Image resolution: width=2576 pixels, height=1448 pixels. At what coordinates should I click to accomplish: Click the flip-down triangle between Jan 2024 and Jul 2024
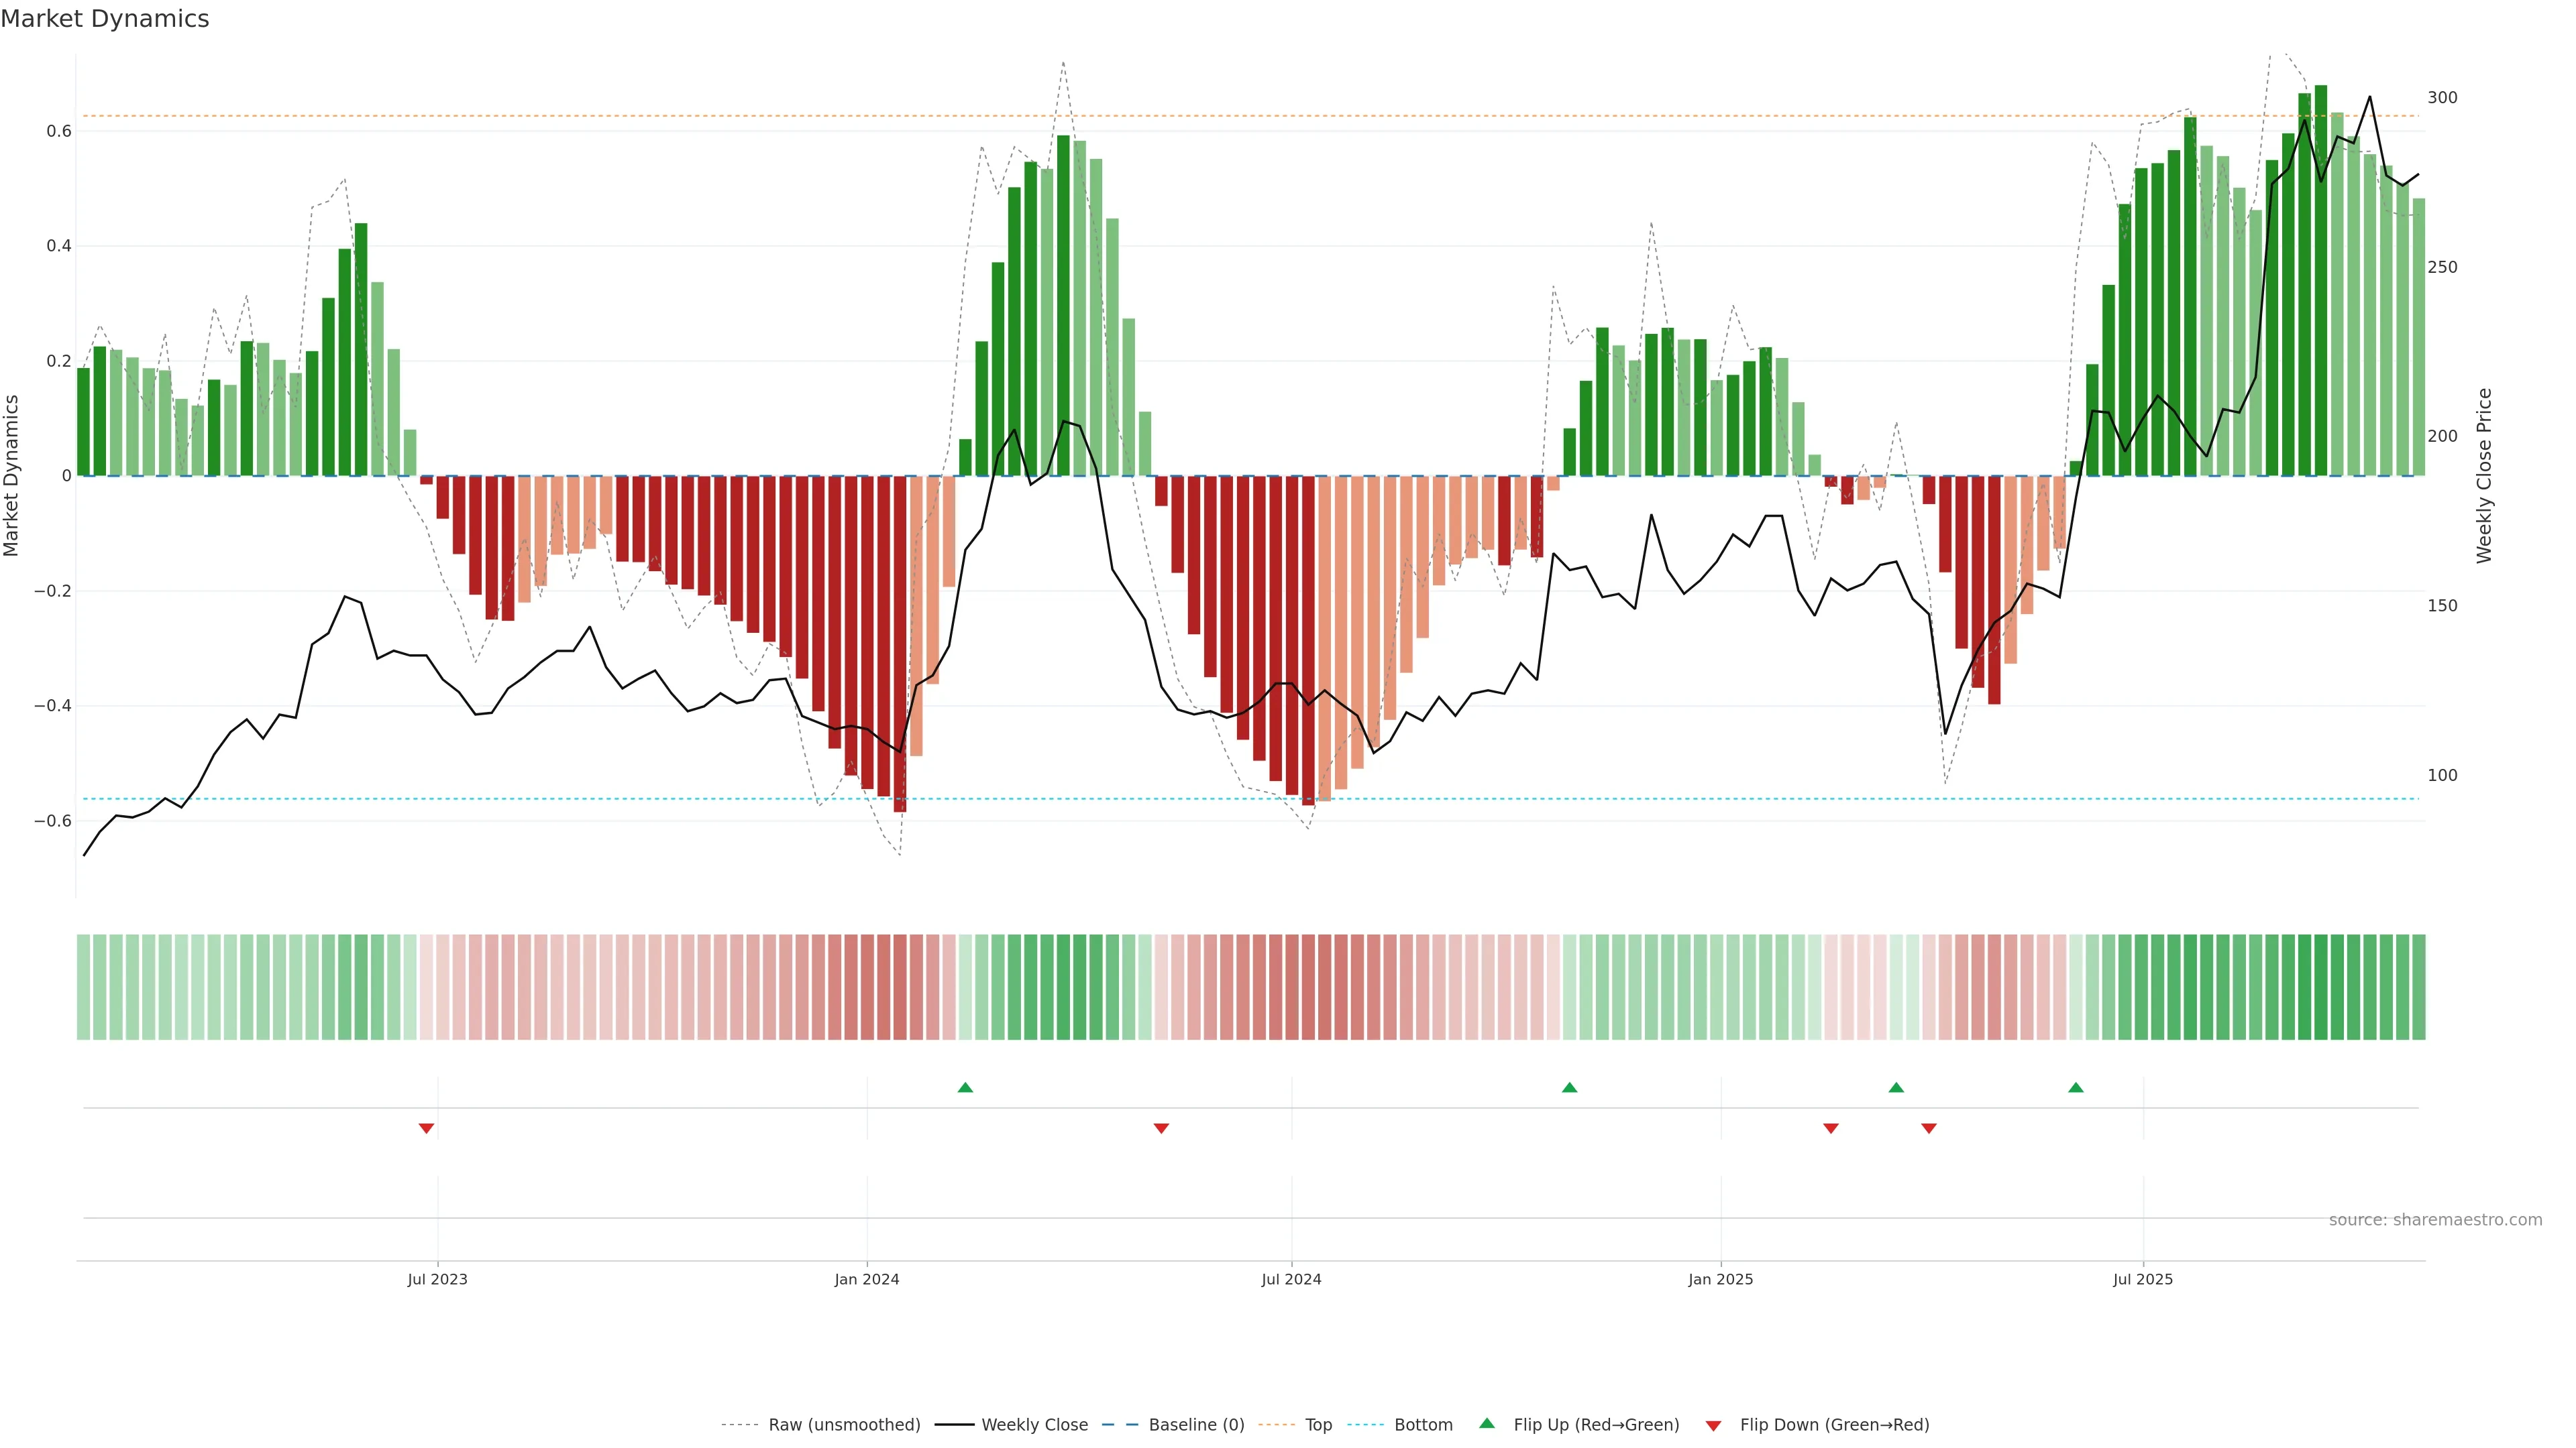point(1161,1128)
